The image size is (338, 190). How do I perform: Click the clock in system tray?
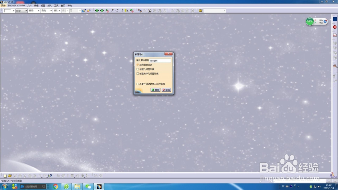pos(329,187)
